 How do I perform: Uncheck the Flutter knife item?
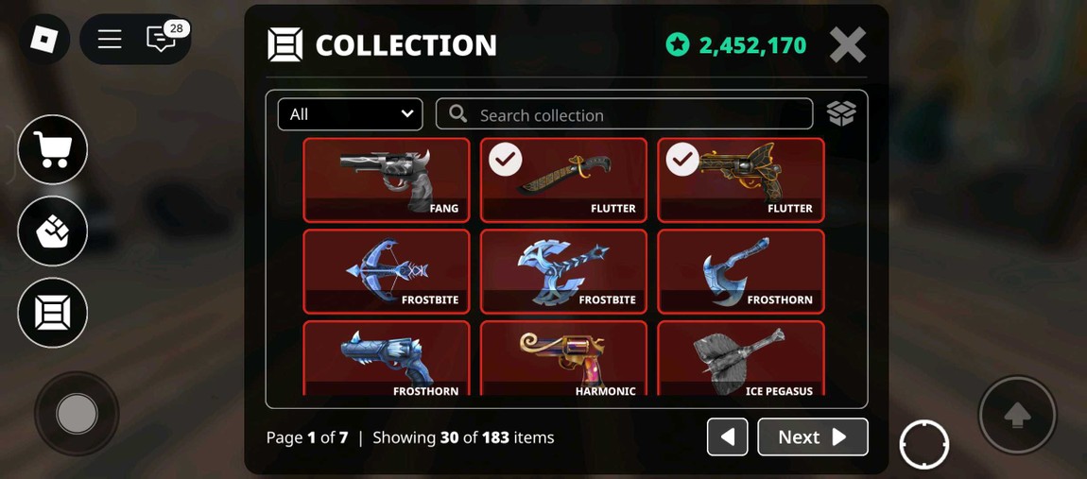pos(563,180)
